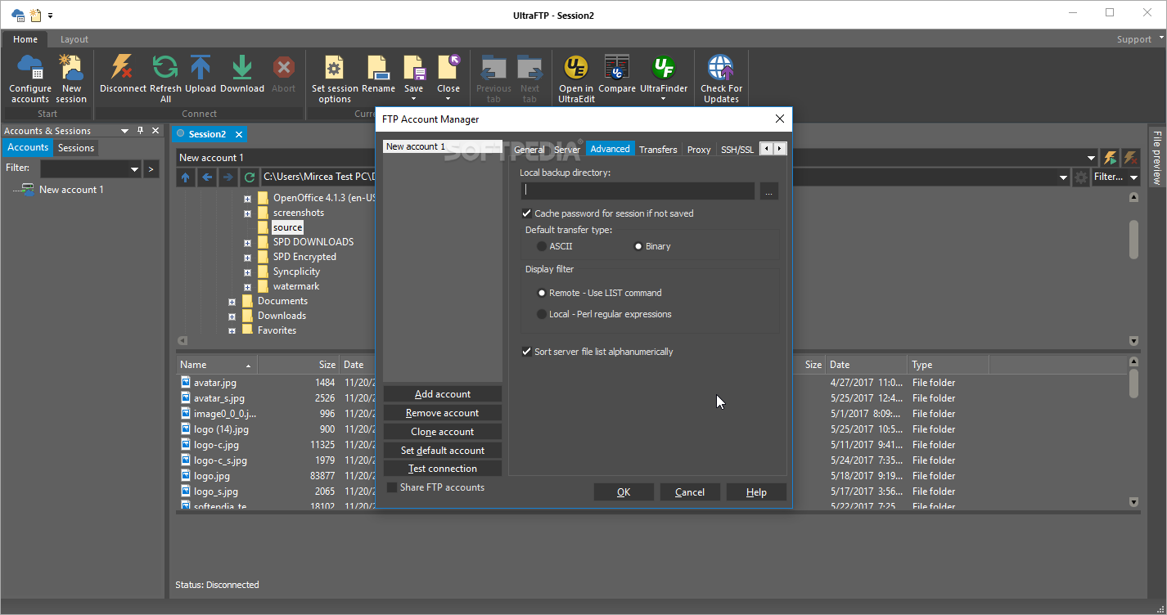Viewport: 1167px width, 615px height.
Task: Expand the screenshots folder node
Action: click(247, 213)
